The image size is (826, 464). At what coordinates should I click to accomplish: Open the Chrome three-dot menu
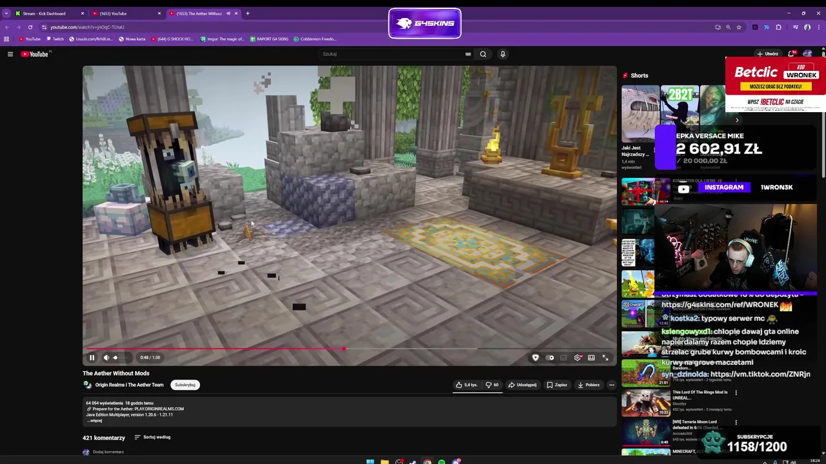(x=819, y=27)
